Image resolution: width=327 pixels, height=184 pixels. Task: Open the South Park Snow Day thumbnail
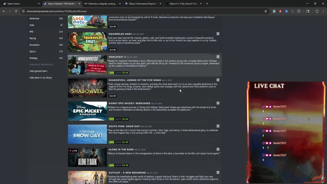click(x=87, y=134)
